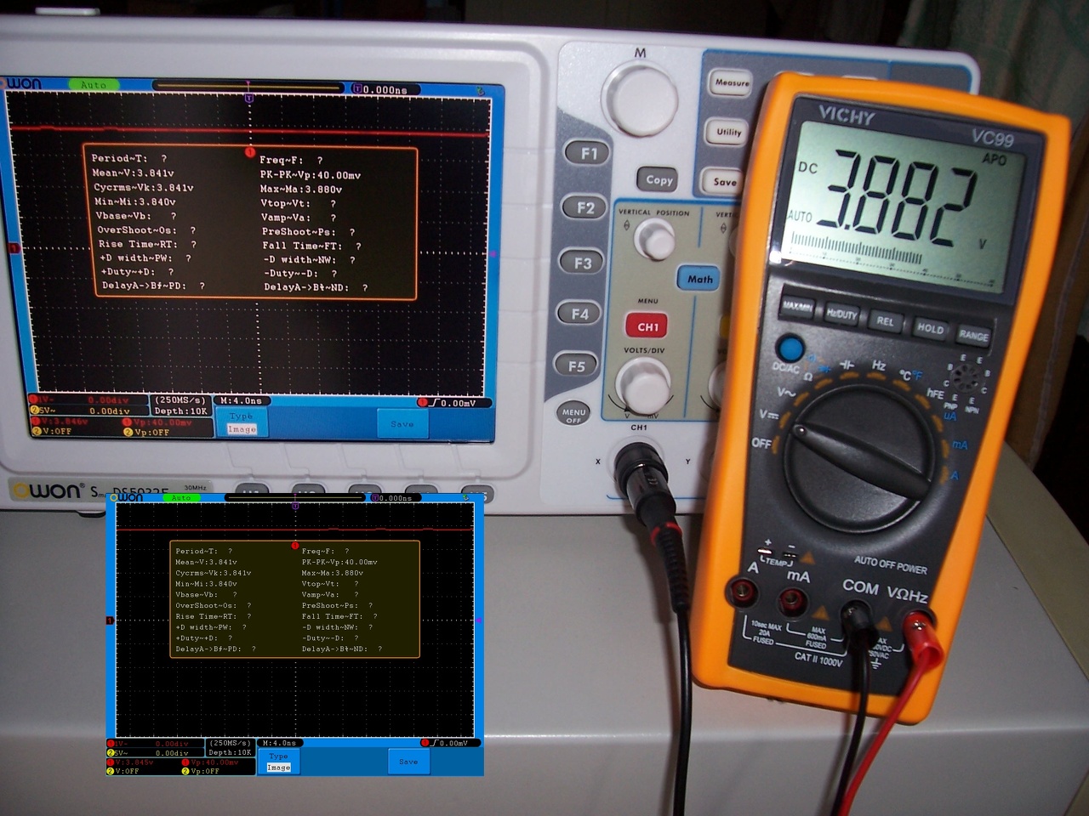This screenshot has width=1089, height=816.
Task: Click Max~Ma:3.880v on the physical scope screen
Action: click(x=301, y=190)
